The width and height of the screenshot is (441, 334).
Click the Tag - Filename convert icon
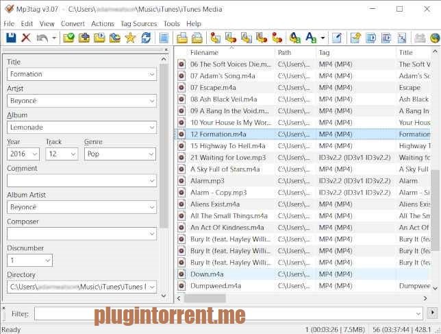click(x=216, y=38)
